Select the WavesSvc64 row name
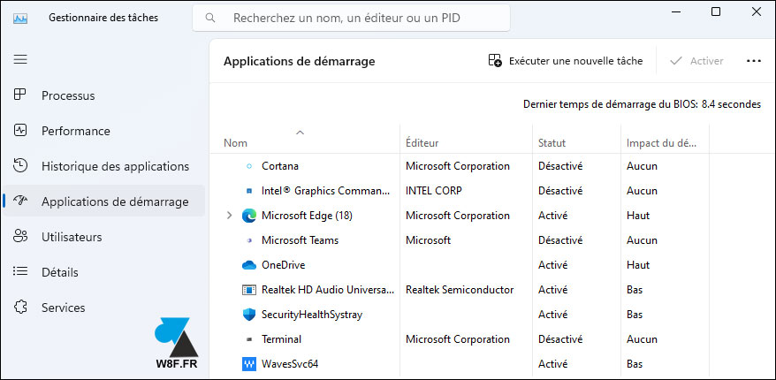776x380 pixels. [x=290, y=364]
